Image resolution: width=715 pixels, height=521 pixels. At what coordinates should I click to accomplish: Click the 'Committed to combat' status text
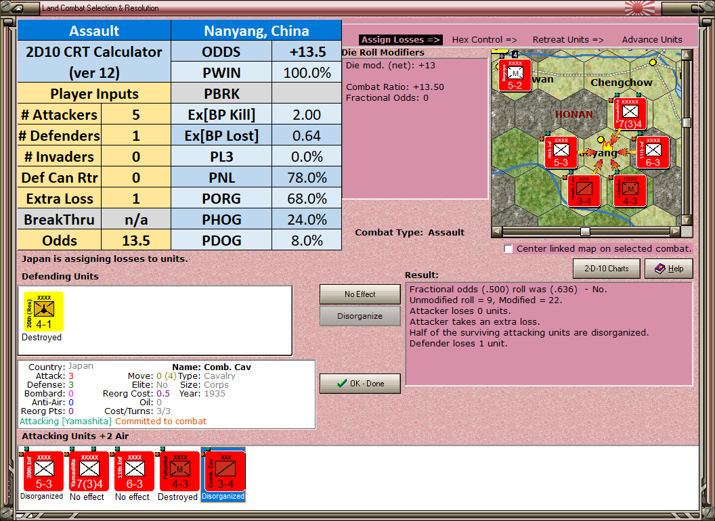click(x=160, y=421)
